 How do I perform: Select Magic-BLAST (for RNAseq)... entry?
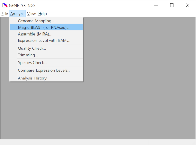point(46,27)
